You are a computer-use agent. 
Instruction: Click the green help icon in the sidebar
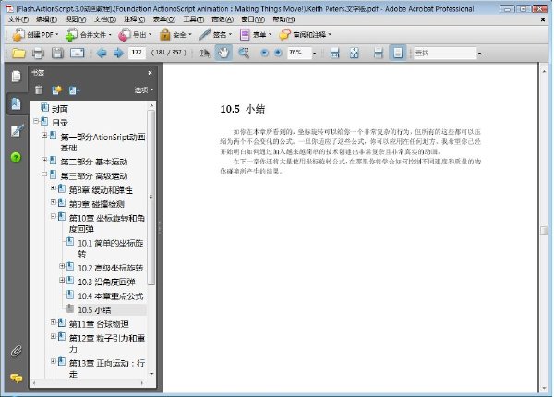pos(16,158)
